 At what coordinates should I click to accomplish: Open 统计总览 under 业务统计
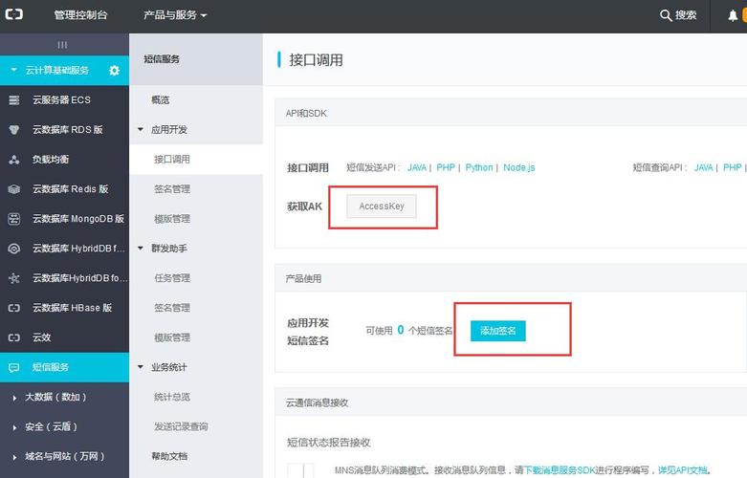(x=172, y=397)
